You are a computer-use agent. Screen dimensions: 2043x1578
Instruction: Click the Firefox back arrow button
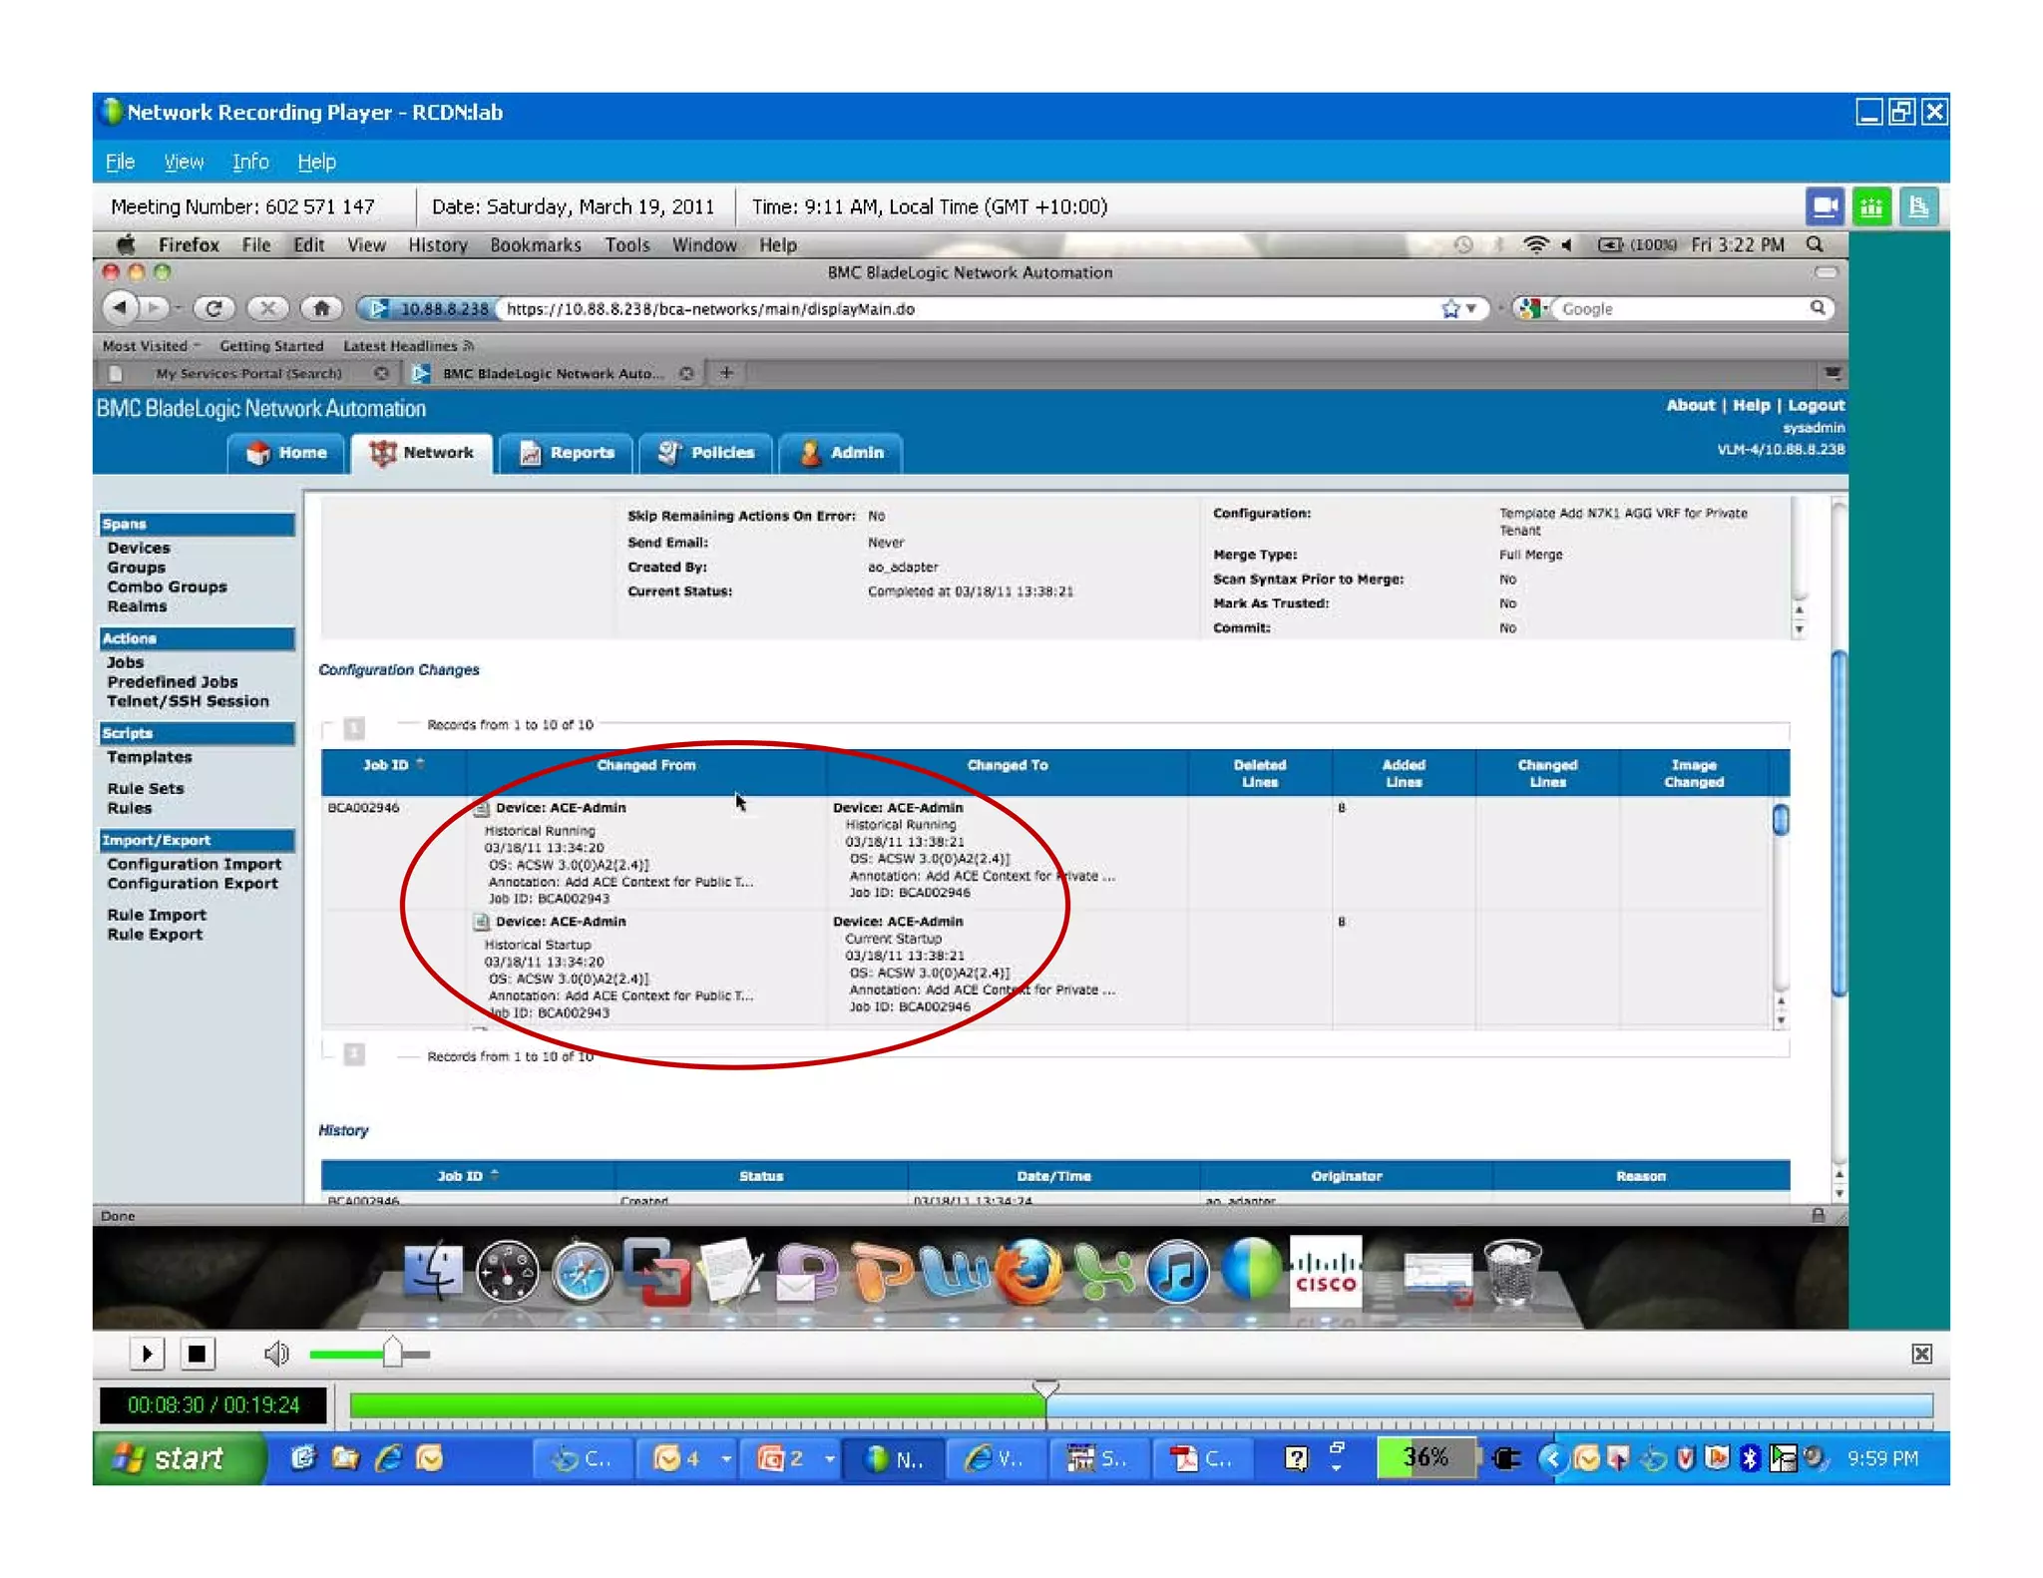pyautogui.click(x=121, y=308)
